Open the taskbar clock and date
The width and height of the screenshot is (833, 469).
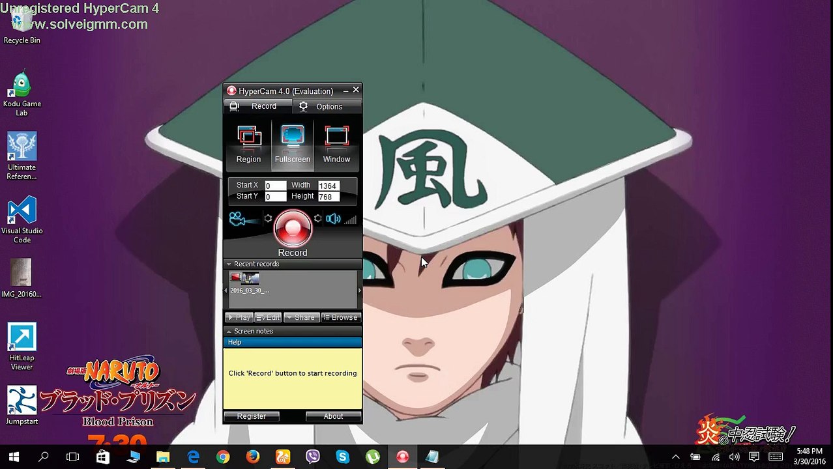[808, 457]
